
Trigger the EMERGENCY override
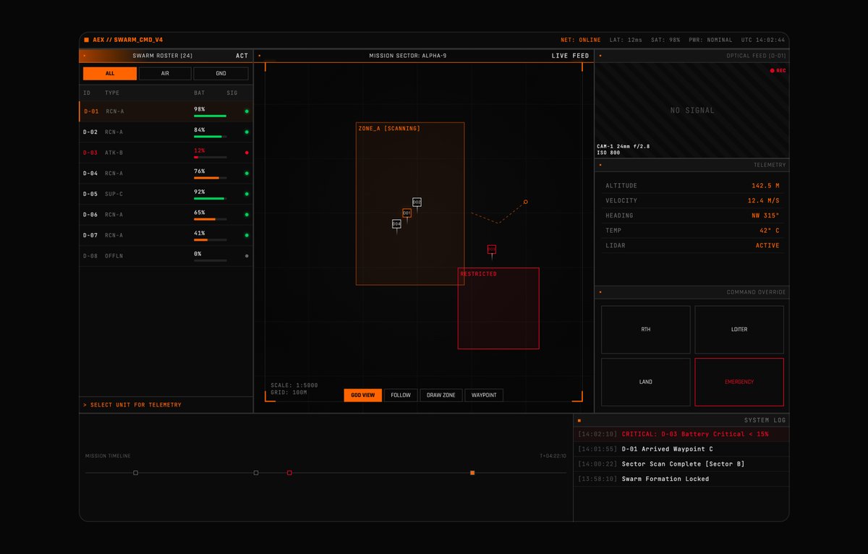[x=739, y=382]
